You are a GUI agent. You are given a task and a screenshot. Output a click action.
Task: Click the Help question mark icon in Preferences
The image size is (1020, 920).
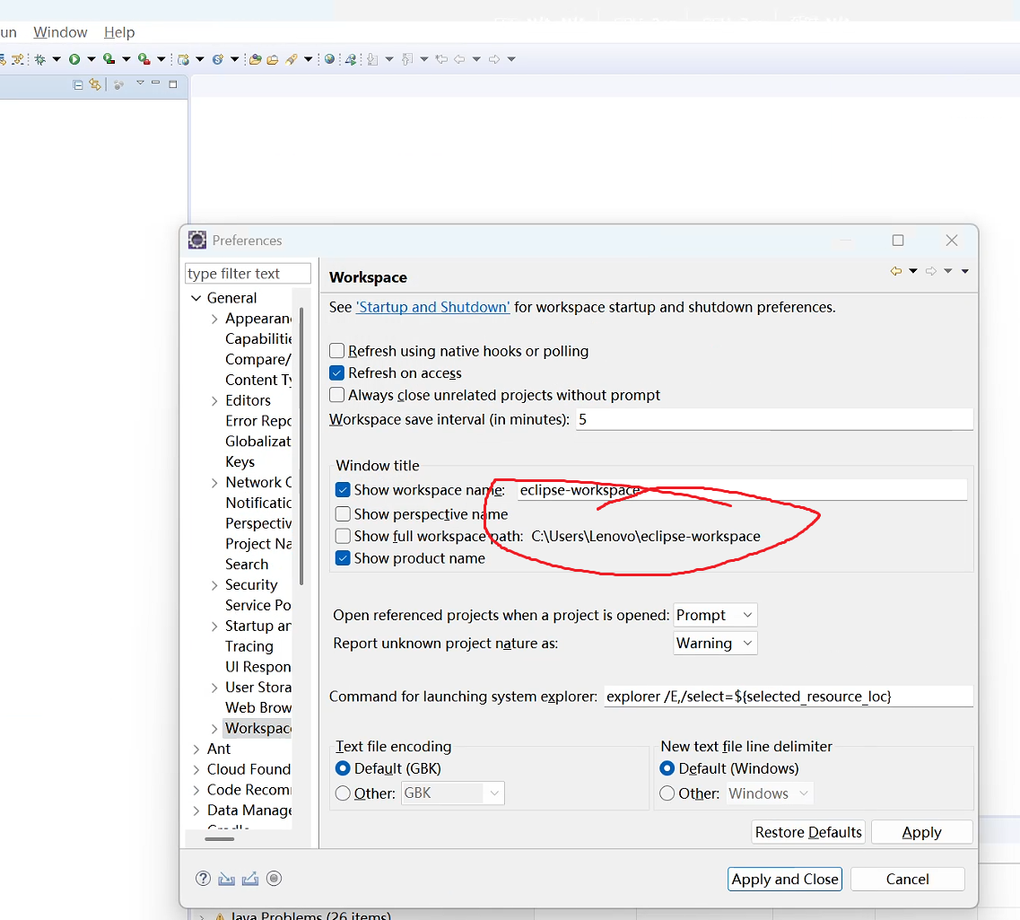coord(203,879)
